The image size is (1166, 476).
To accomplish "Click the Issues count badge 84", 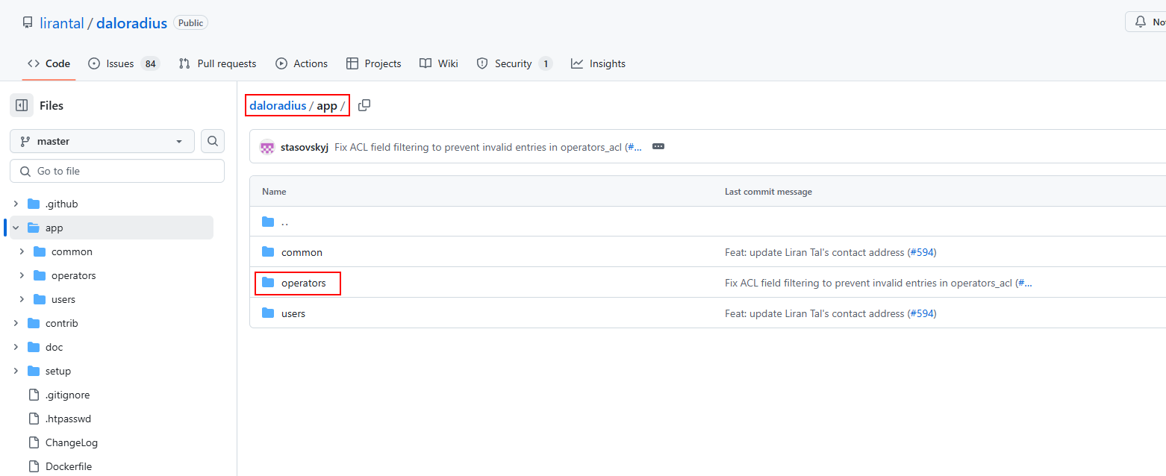I will [151, 63].
